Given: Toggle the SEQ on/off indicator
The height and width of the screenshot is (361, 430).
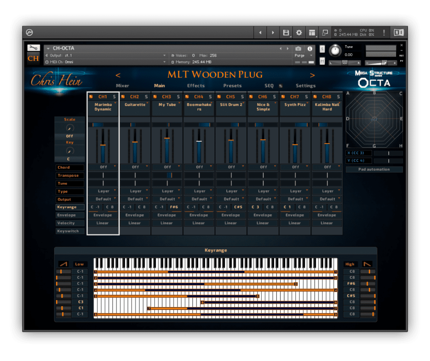Looking at the screenshot, I should tap(281, 86).
